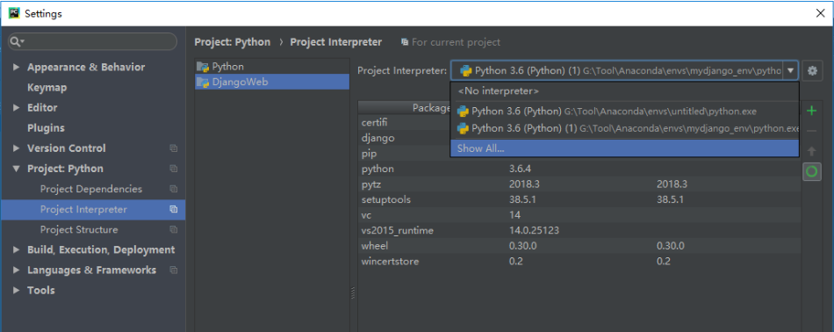Expand the Appearance & Behavior section

point(16,67)
